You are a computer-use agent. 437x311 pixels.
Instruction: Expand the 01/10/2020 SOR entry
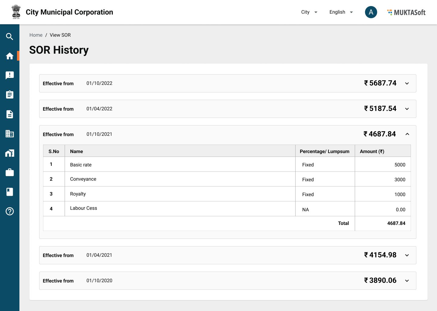coord(407,281)
